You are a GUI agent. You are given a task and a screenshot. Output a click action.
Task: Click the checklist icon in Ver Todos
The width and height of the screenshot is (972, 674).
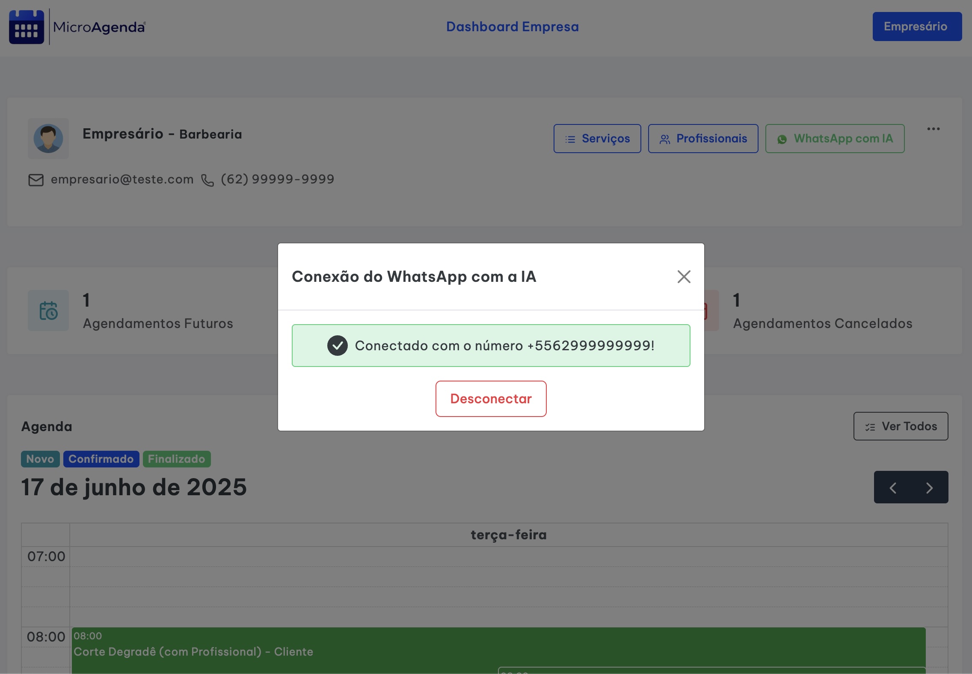coord(870,427)
